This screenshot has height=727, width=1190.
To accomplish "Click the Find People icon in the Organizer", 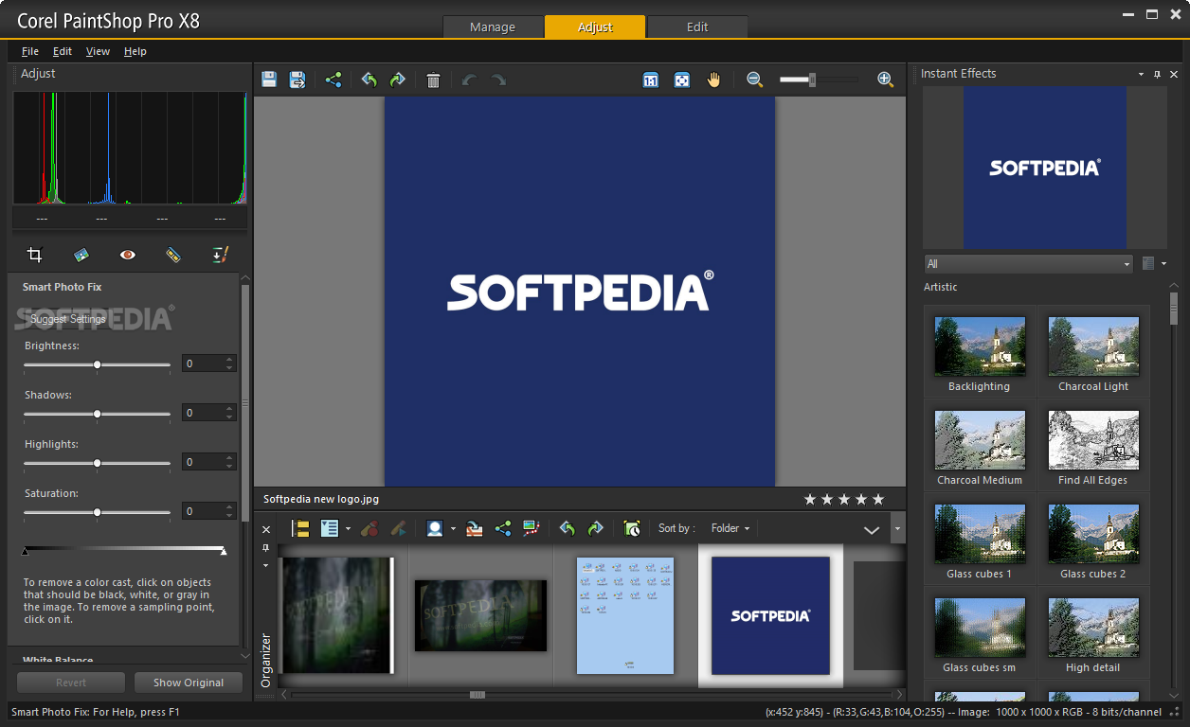I will click(x=435, y=528).
